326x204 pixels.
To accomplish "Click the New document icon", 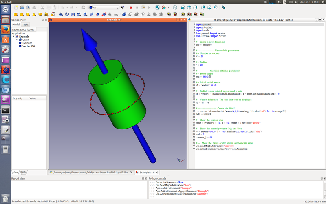I will [15, 7].
